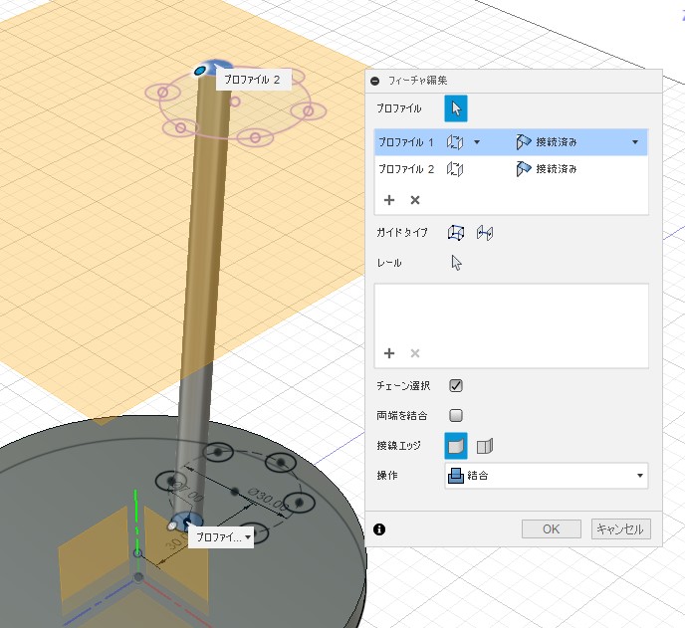The width and height of the screenshot is (685, 628).
Task: Click OK to confirm the feature
Action: 552,529
